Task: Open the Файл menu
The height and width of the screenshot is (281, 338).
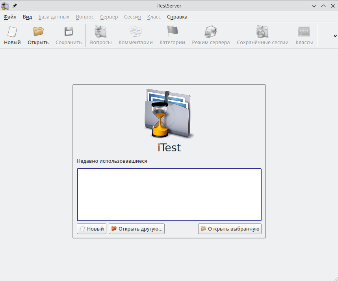Action: [10, 17]
